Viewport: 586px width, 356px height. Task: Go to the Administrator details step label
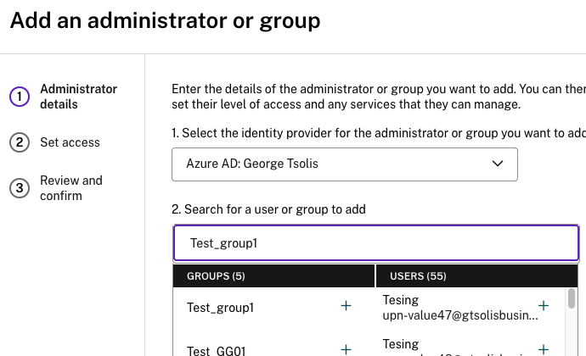point(78,97)
